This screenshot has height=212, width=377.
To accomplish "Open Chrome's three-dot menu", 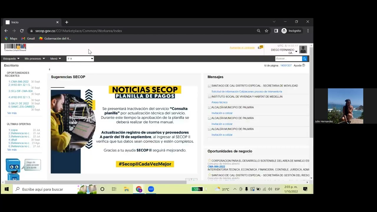I will pos(308,31).
